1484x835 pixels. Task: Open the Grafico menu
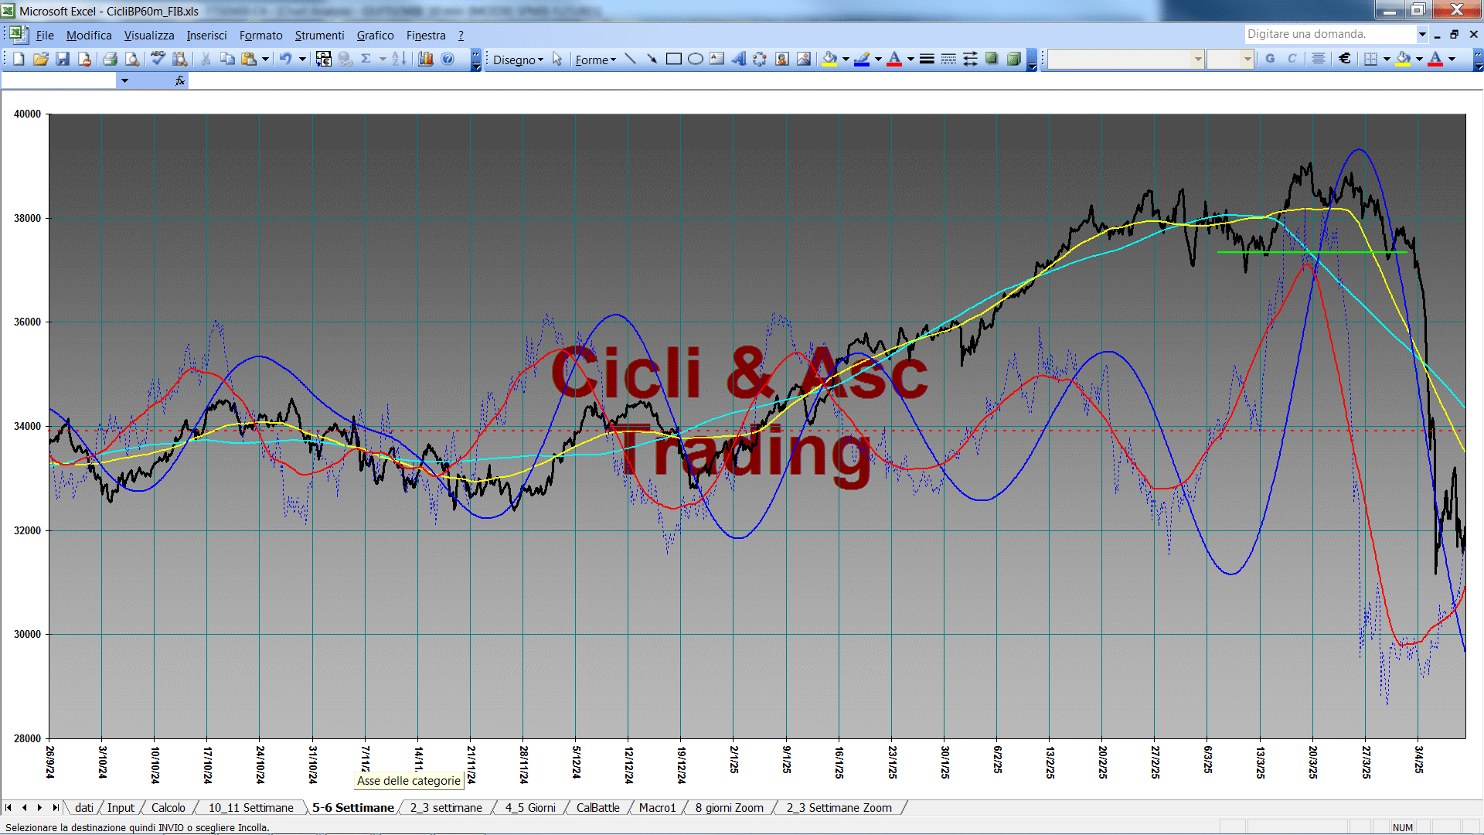(x=375, y=36)
